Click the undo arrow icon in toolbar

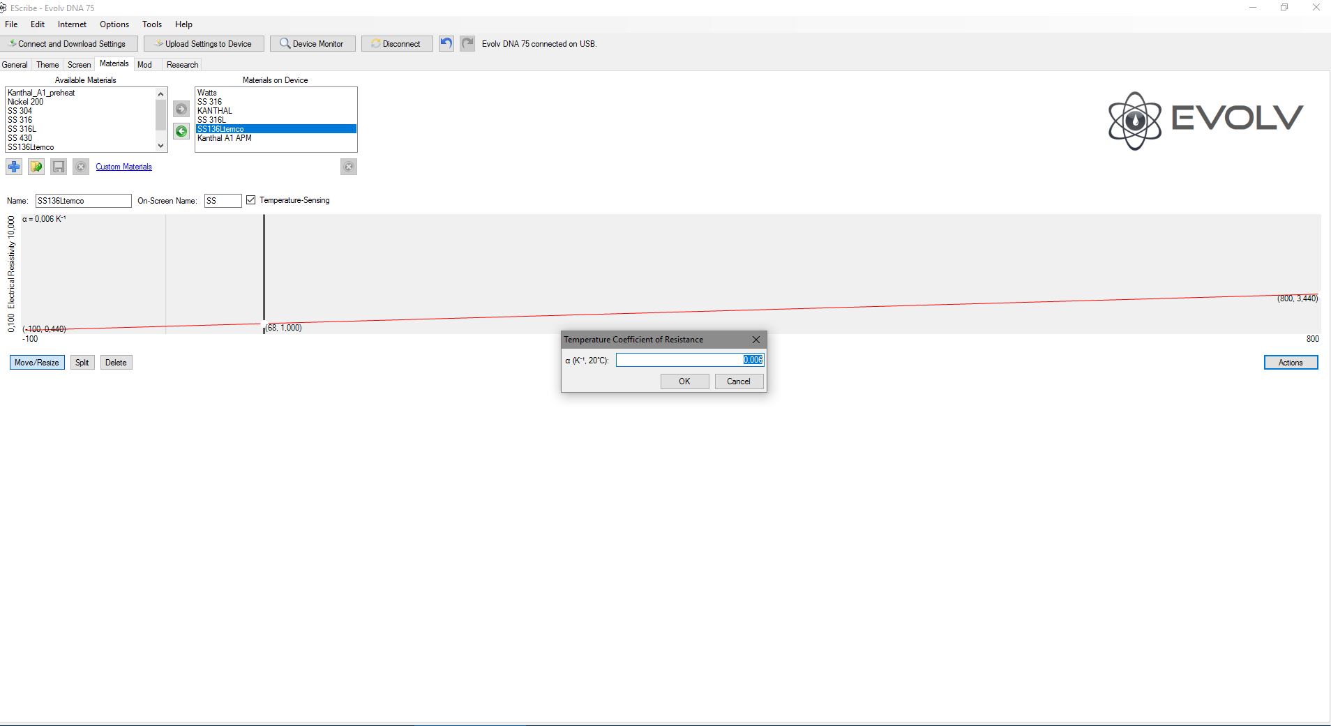[446, 43]
